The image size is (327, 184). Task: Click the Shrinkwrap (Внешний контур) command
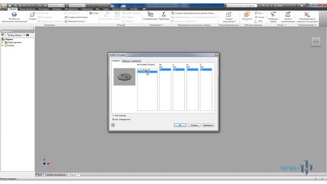pos(76,21)
